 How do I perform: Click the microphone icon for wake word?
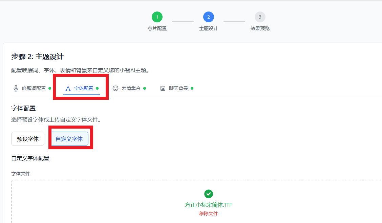pyautogui.click(x=16, y=88)
